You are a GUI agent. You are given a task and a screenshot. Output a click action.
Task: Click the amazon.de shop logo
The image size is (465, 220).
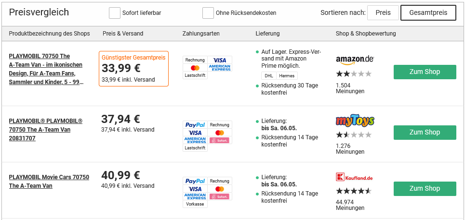point(355,60)
